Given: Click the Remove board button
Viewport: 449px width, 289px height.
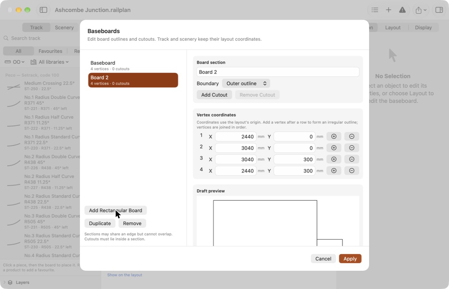Looking at the screenshot, I should [x=132, y=224].
